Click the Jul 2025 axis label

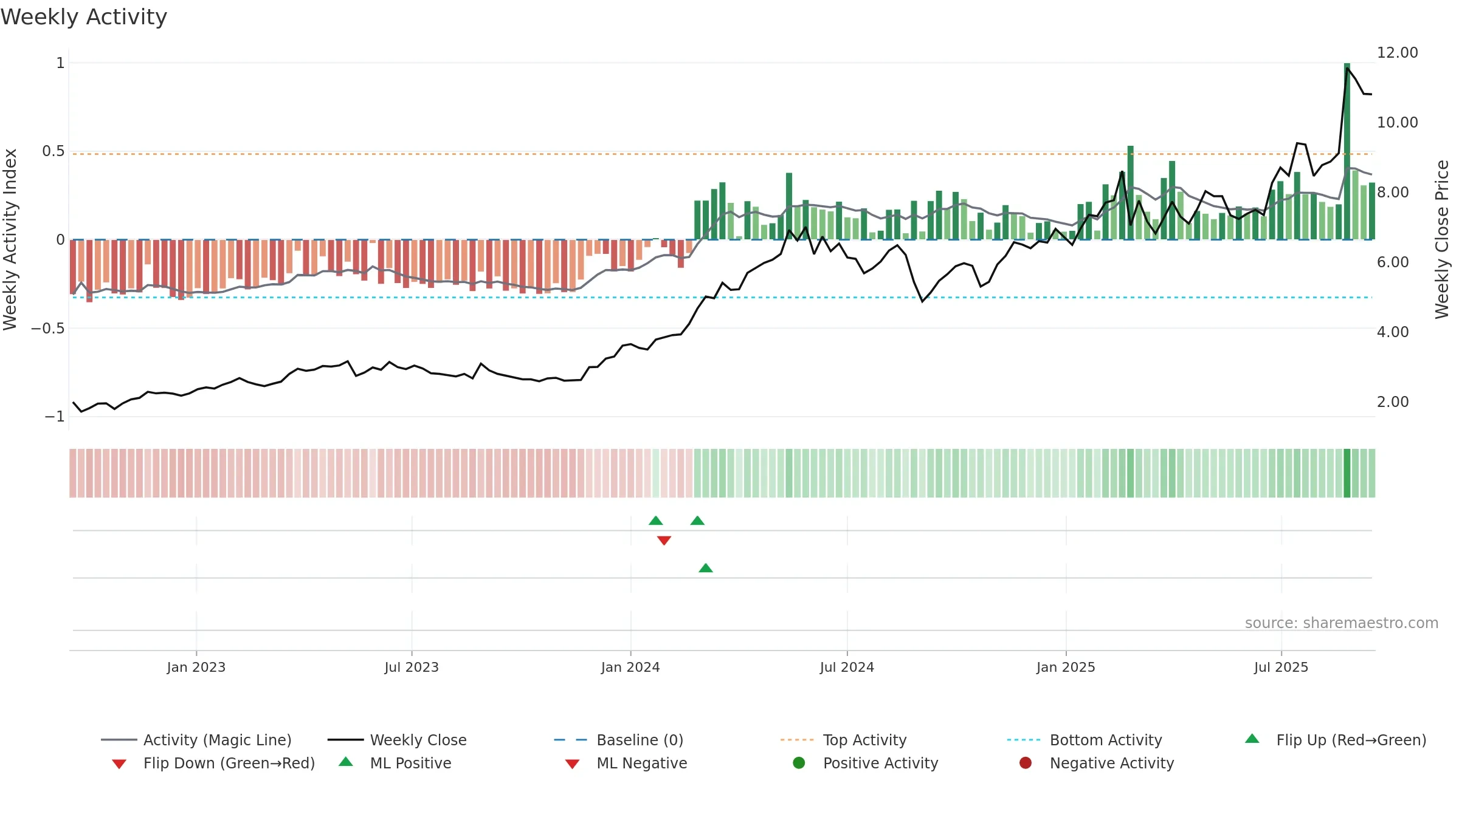[1281, 667]
